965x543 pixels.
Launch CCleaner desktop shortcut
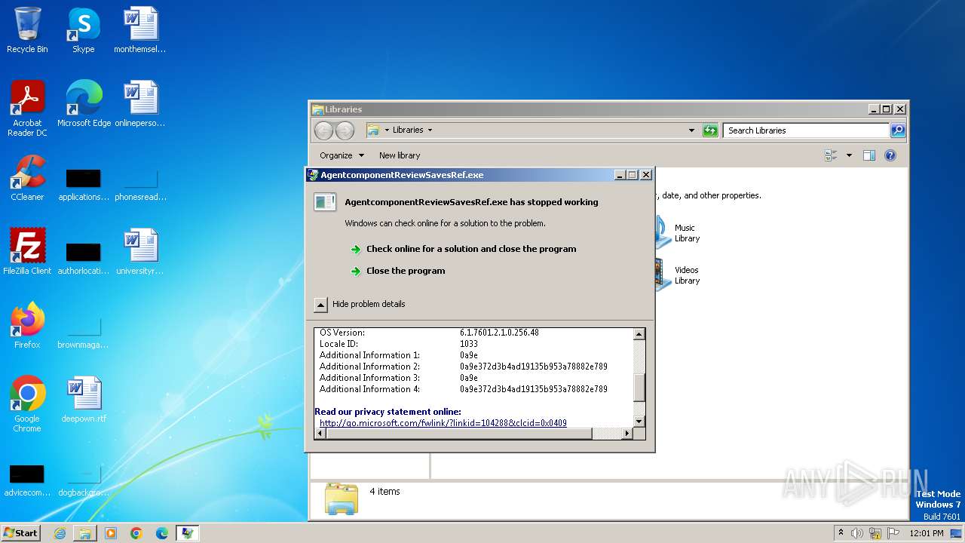tap(27, 178)
